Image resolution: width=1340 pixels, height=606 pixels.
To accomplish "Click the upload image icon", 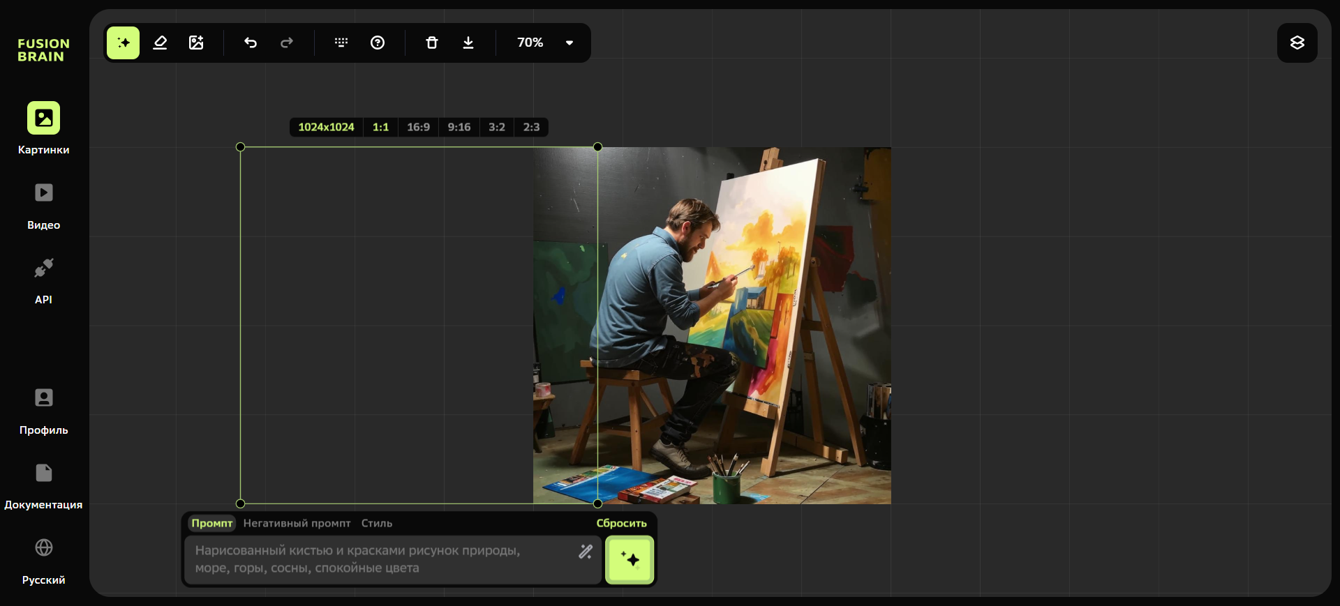I will (x=196, y=43).
